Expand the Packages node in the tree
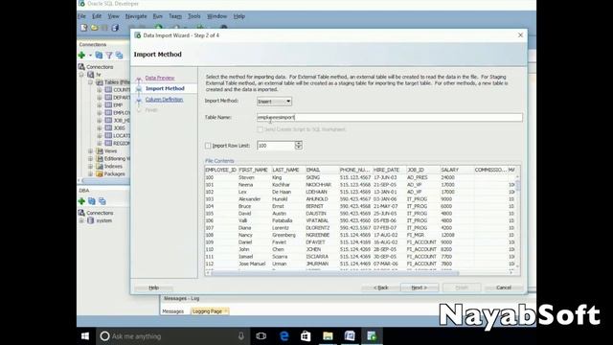The width and height of the screenshot is (613, 345). (x=91, y=174)
